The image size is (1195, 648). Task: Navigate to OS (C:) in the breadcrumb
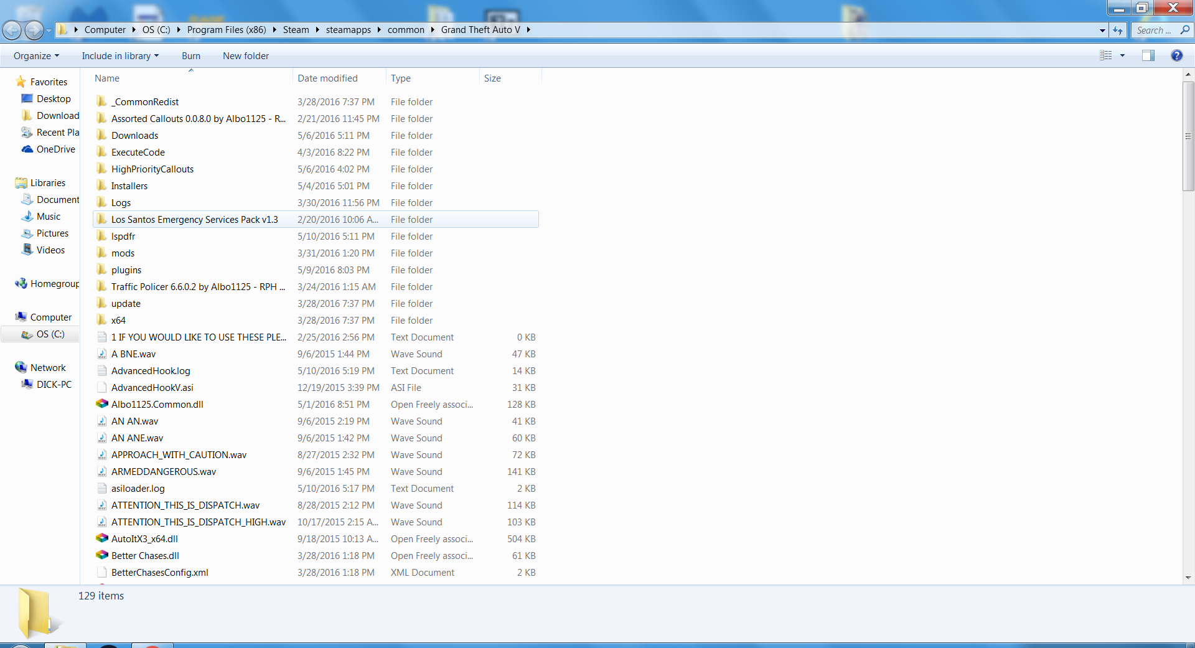pyautogui.click(x=156, y=29)
